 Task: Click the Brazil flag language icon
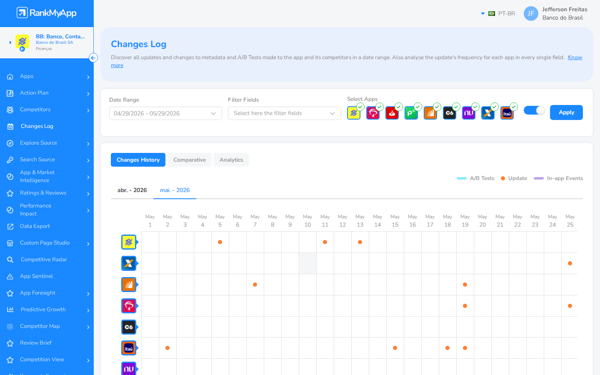(492, 13)
